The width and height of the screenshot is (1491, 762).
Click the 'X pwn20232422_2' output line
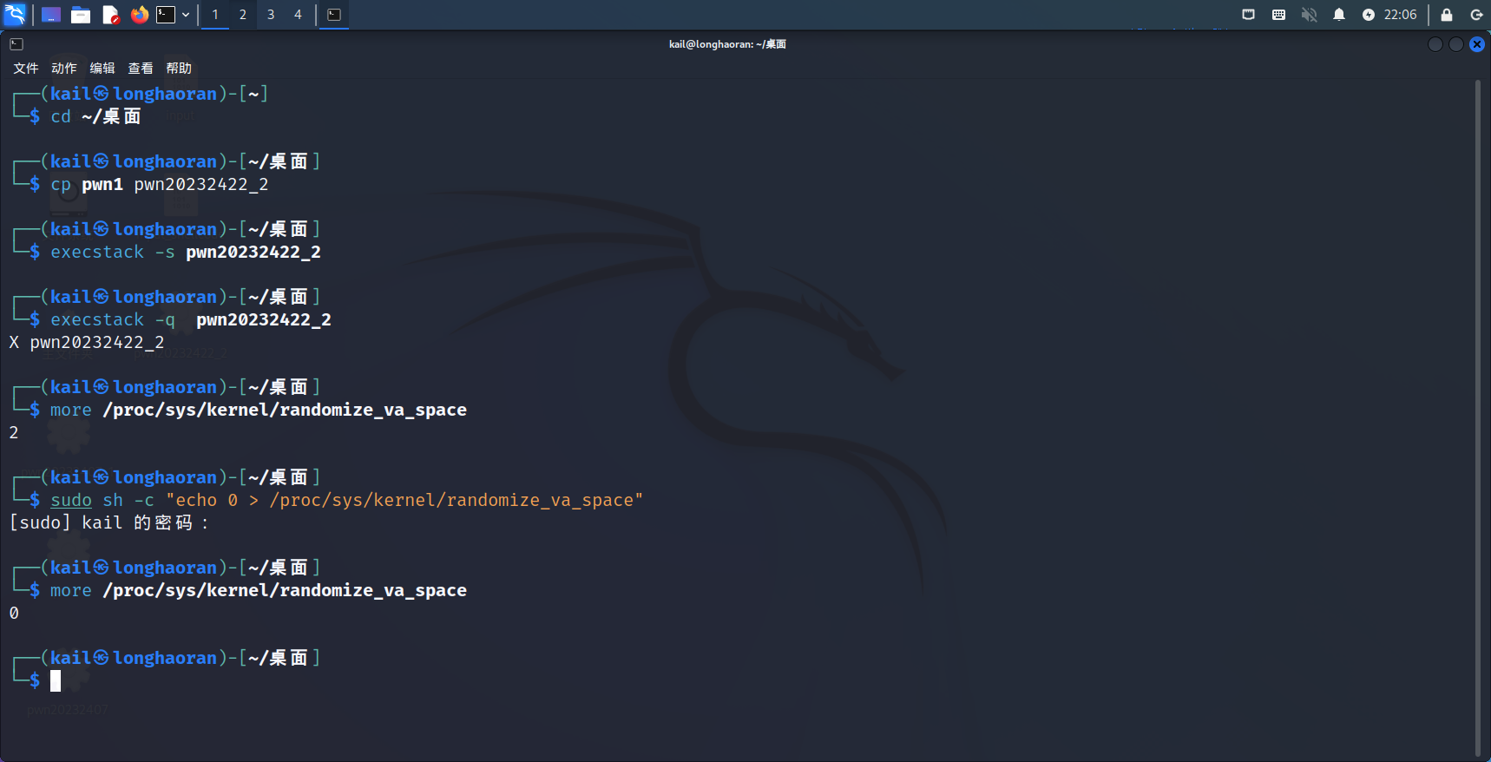[x=87, y=342]
